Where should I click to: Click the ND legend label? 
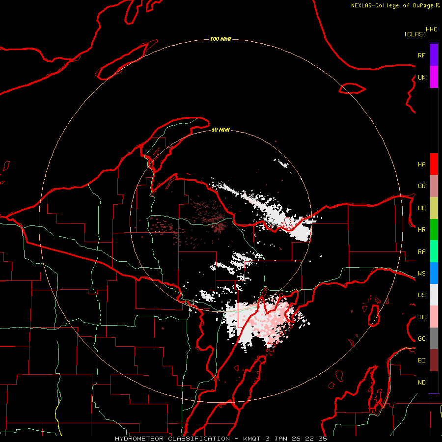coord(421,382)
